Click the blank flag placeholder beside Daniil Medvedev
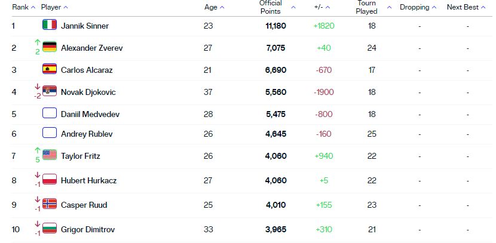The height and width of the screenshot is (243, 496). point(50,113)
